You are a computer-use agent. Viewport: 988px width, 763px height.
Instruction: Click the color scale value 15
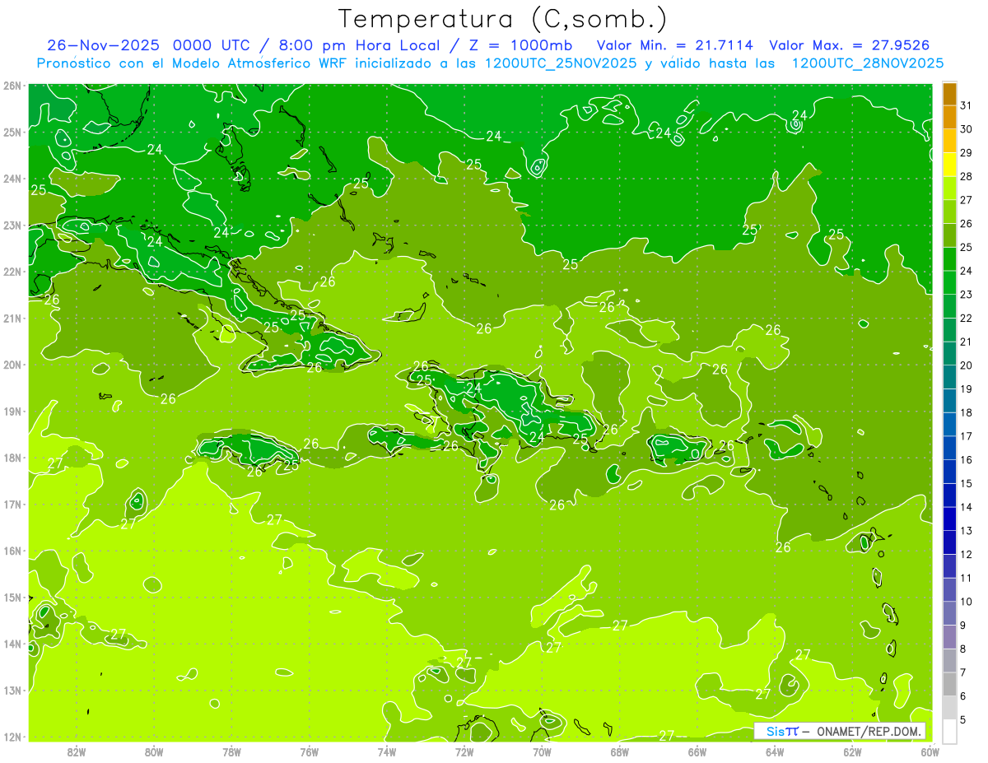coord(966,484)
